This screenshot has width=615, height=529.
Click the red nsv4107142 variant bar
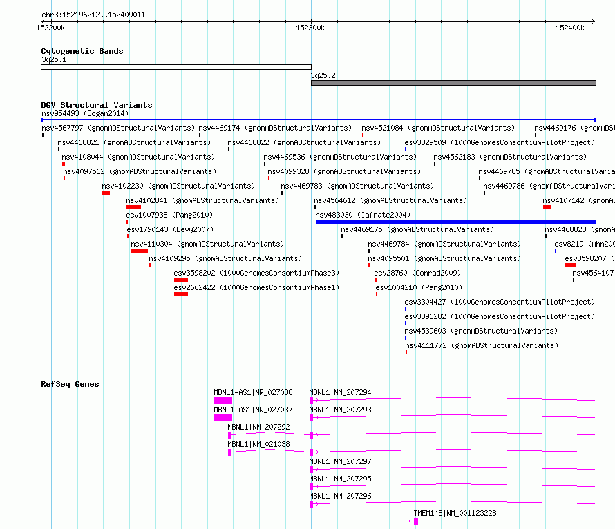click(547, 207)
